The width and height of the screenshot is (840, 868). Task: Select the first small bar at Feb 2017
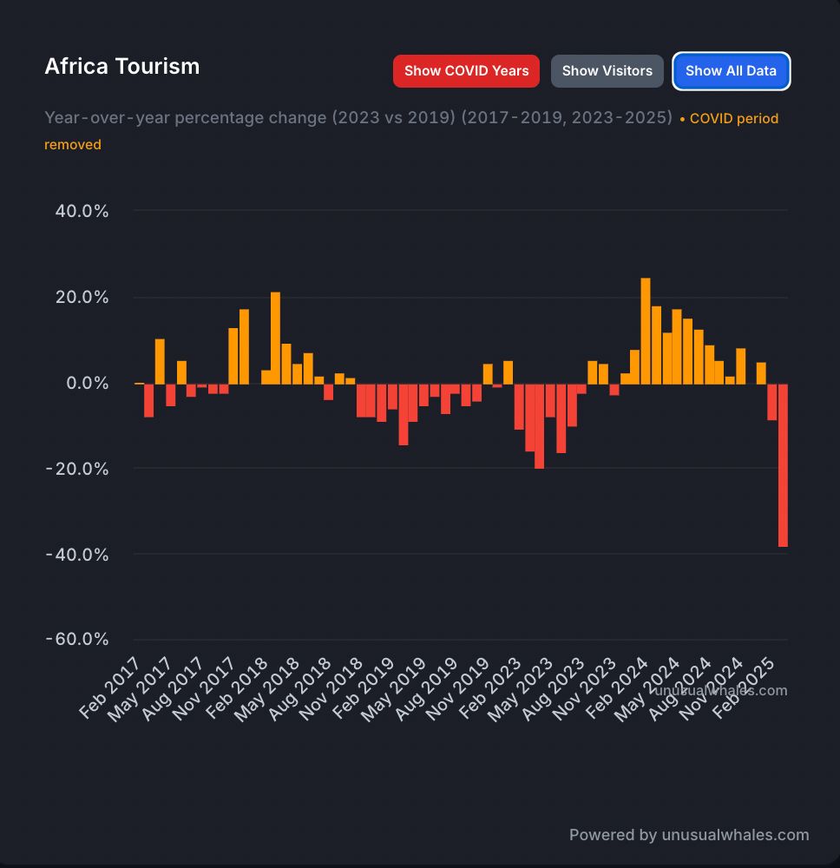(138, 383)
